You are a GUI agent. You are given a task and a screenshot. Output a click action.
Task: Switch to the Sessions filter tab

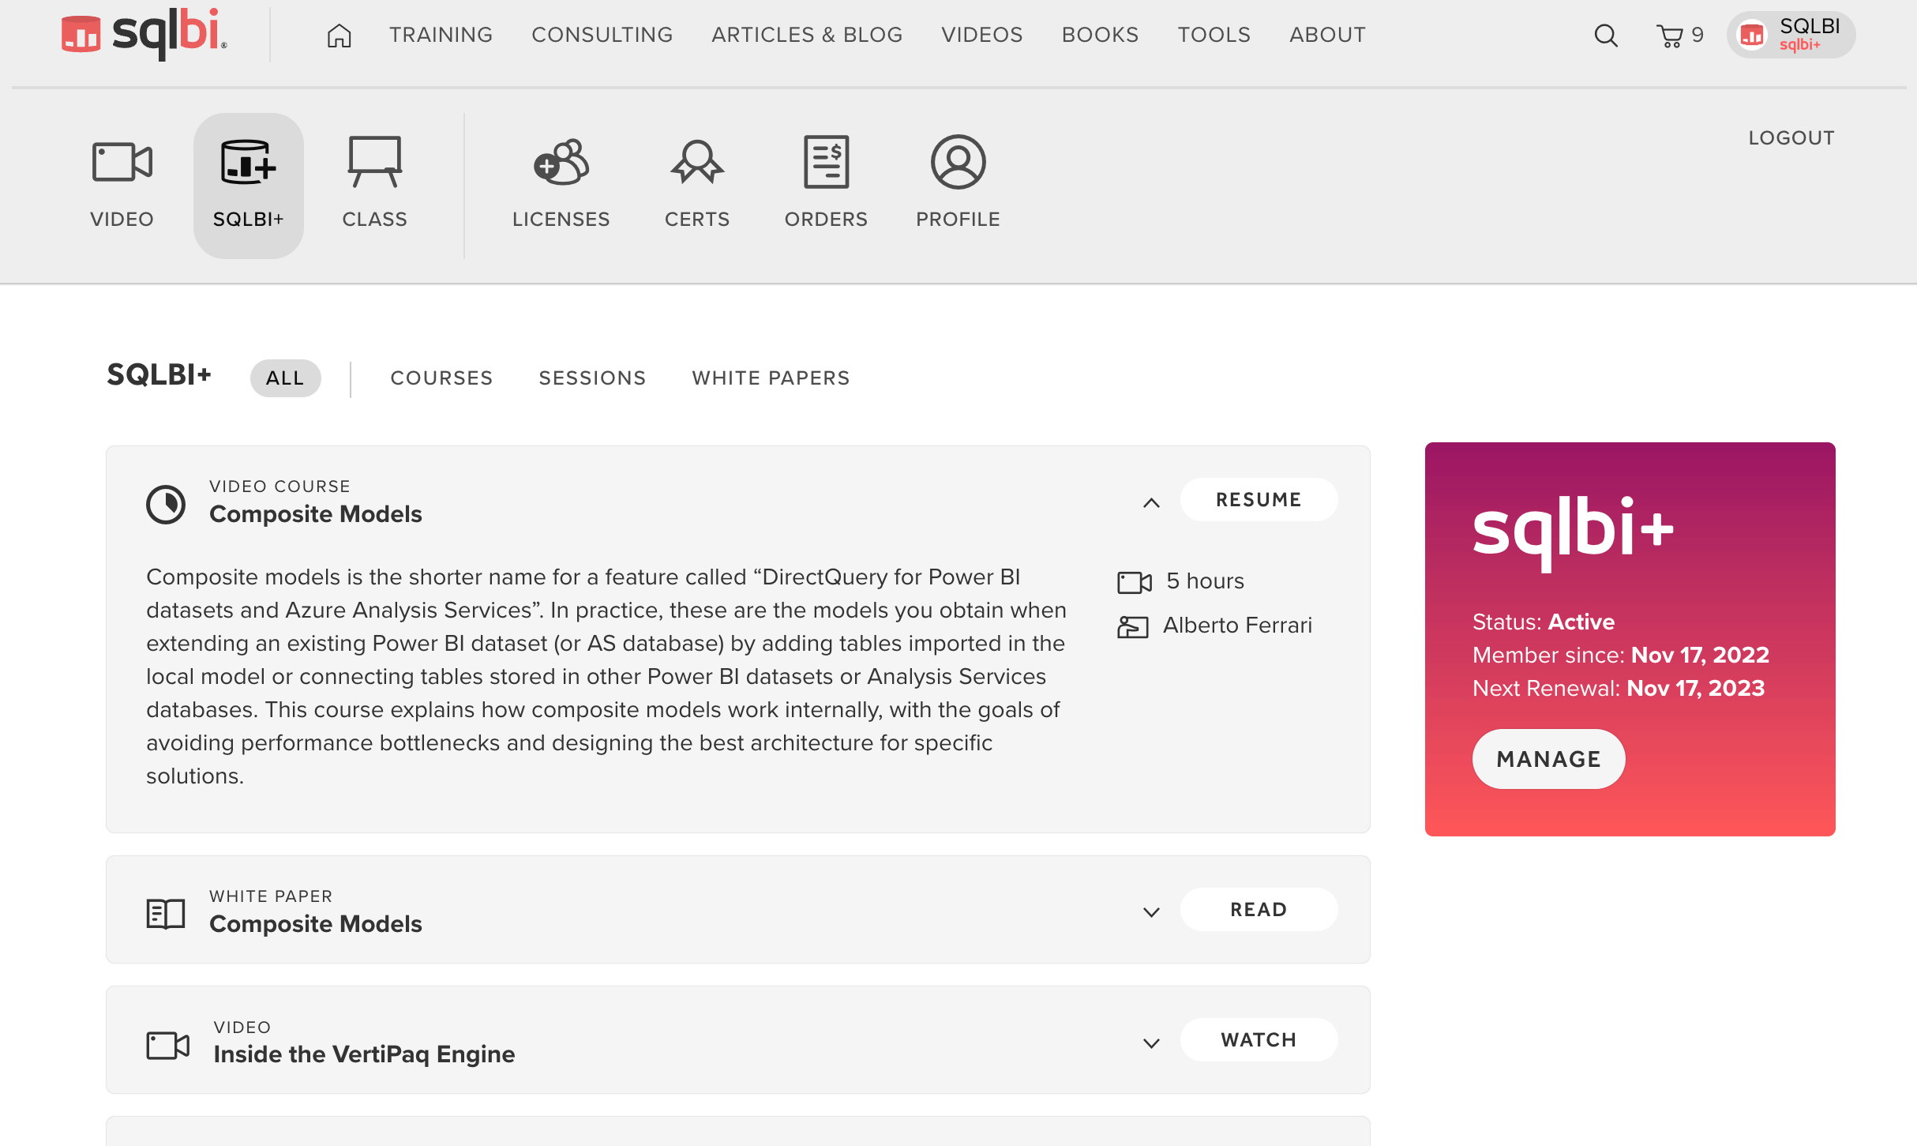point(593,378)
